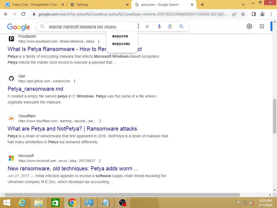Open muted volume tray icon
Screen dimensions: 277x208
(x=252, y=203)
